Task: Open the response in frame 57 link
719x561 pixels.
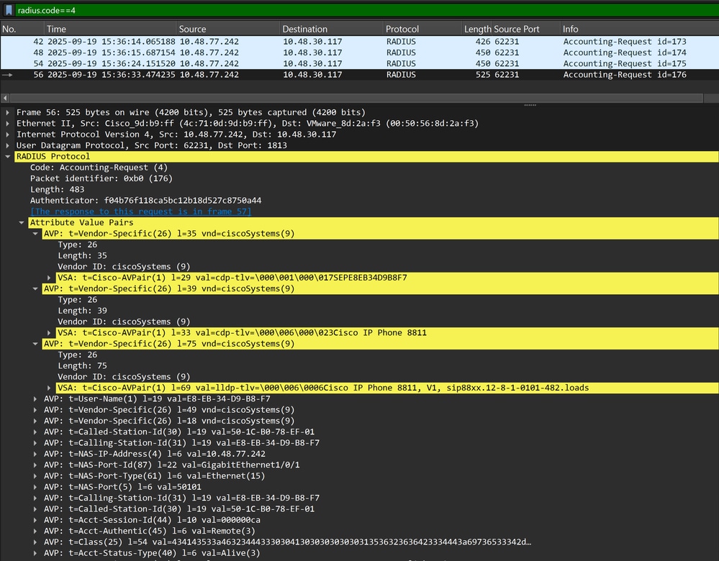Action: [140, 211]
